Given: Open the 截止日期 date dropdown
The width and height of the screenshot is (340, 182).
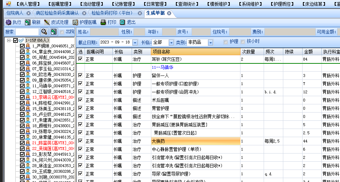Looking at the screenshot, I should (135, 43).
